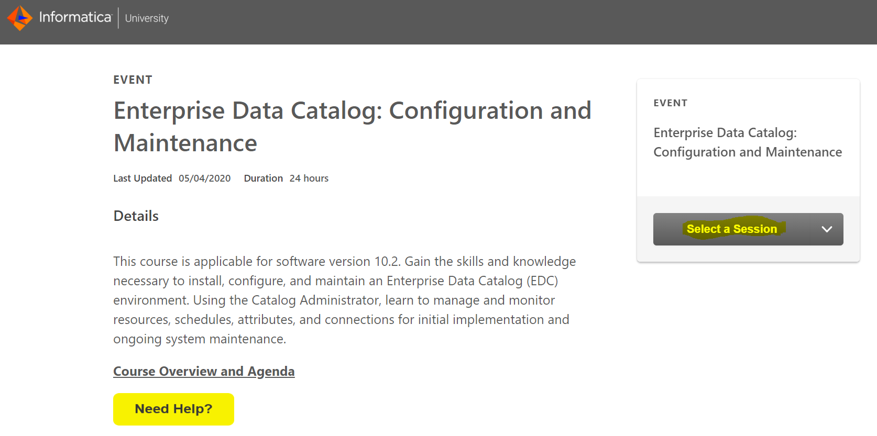Open the University header link
877x436 pixels.
147,18
